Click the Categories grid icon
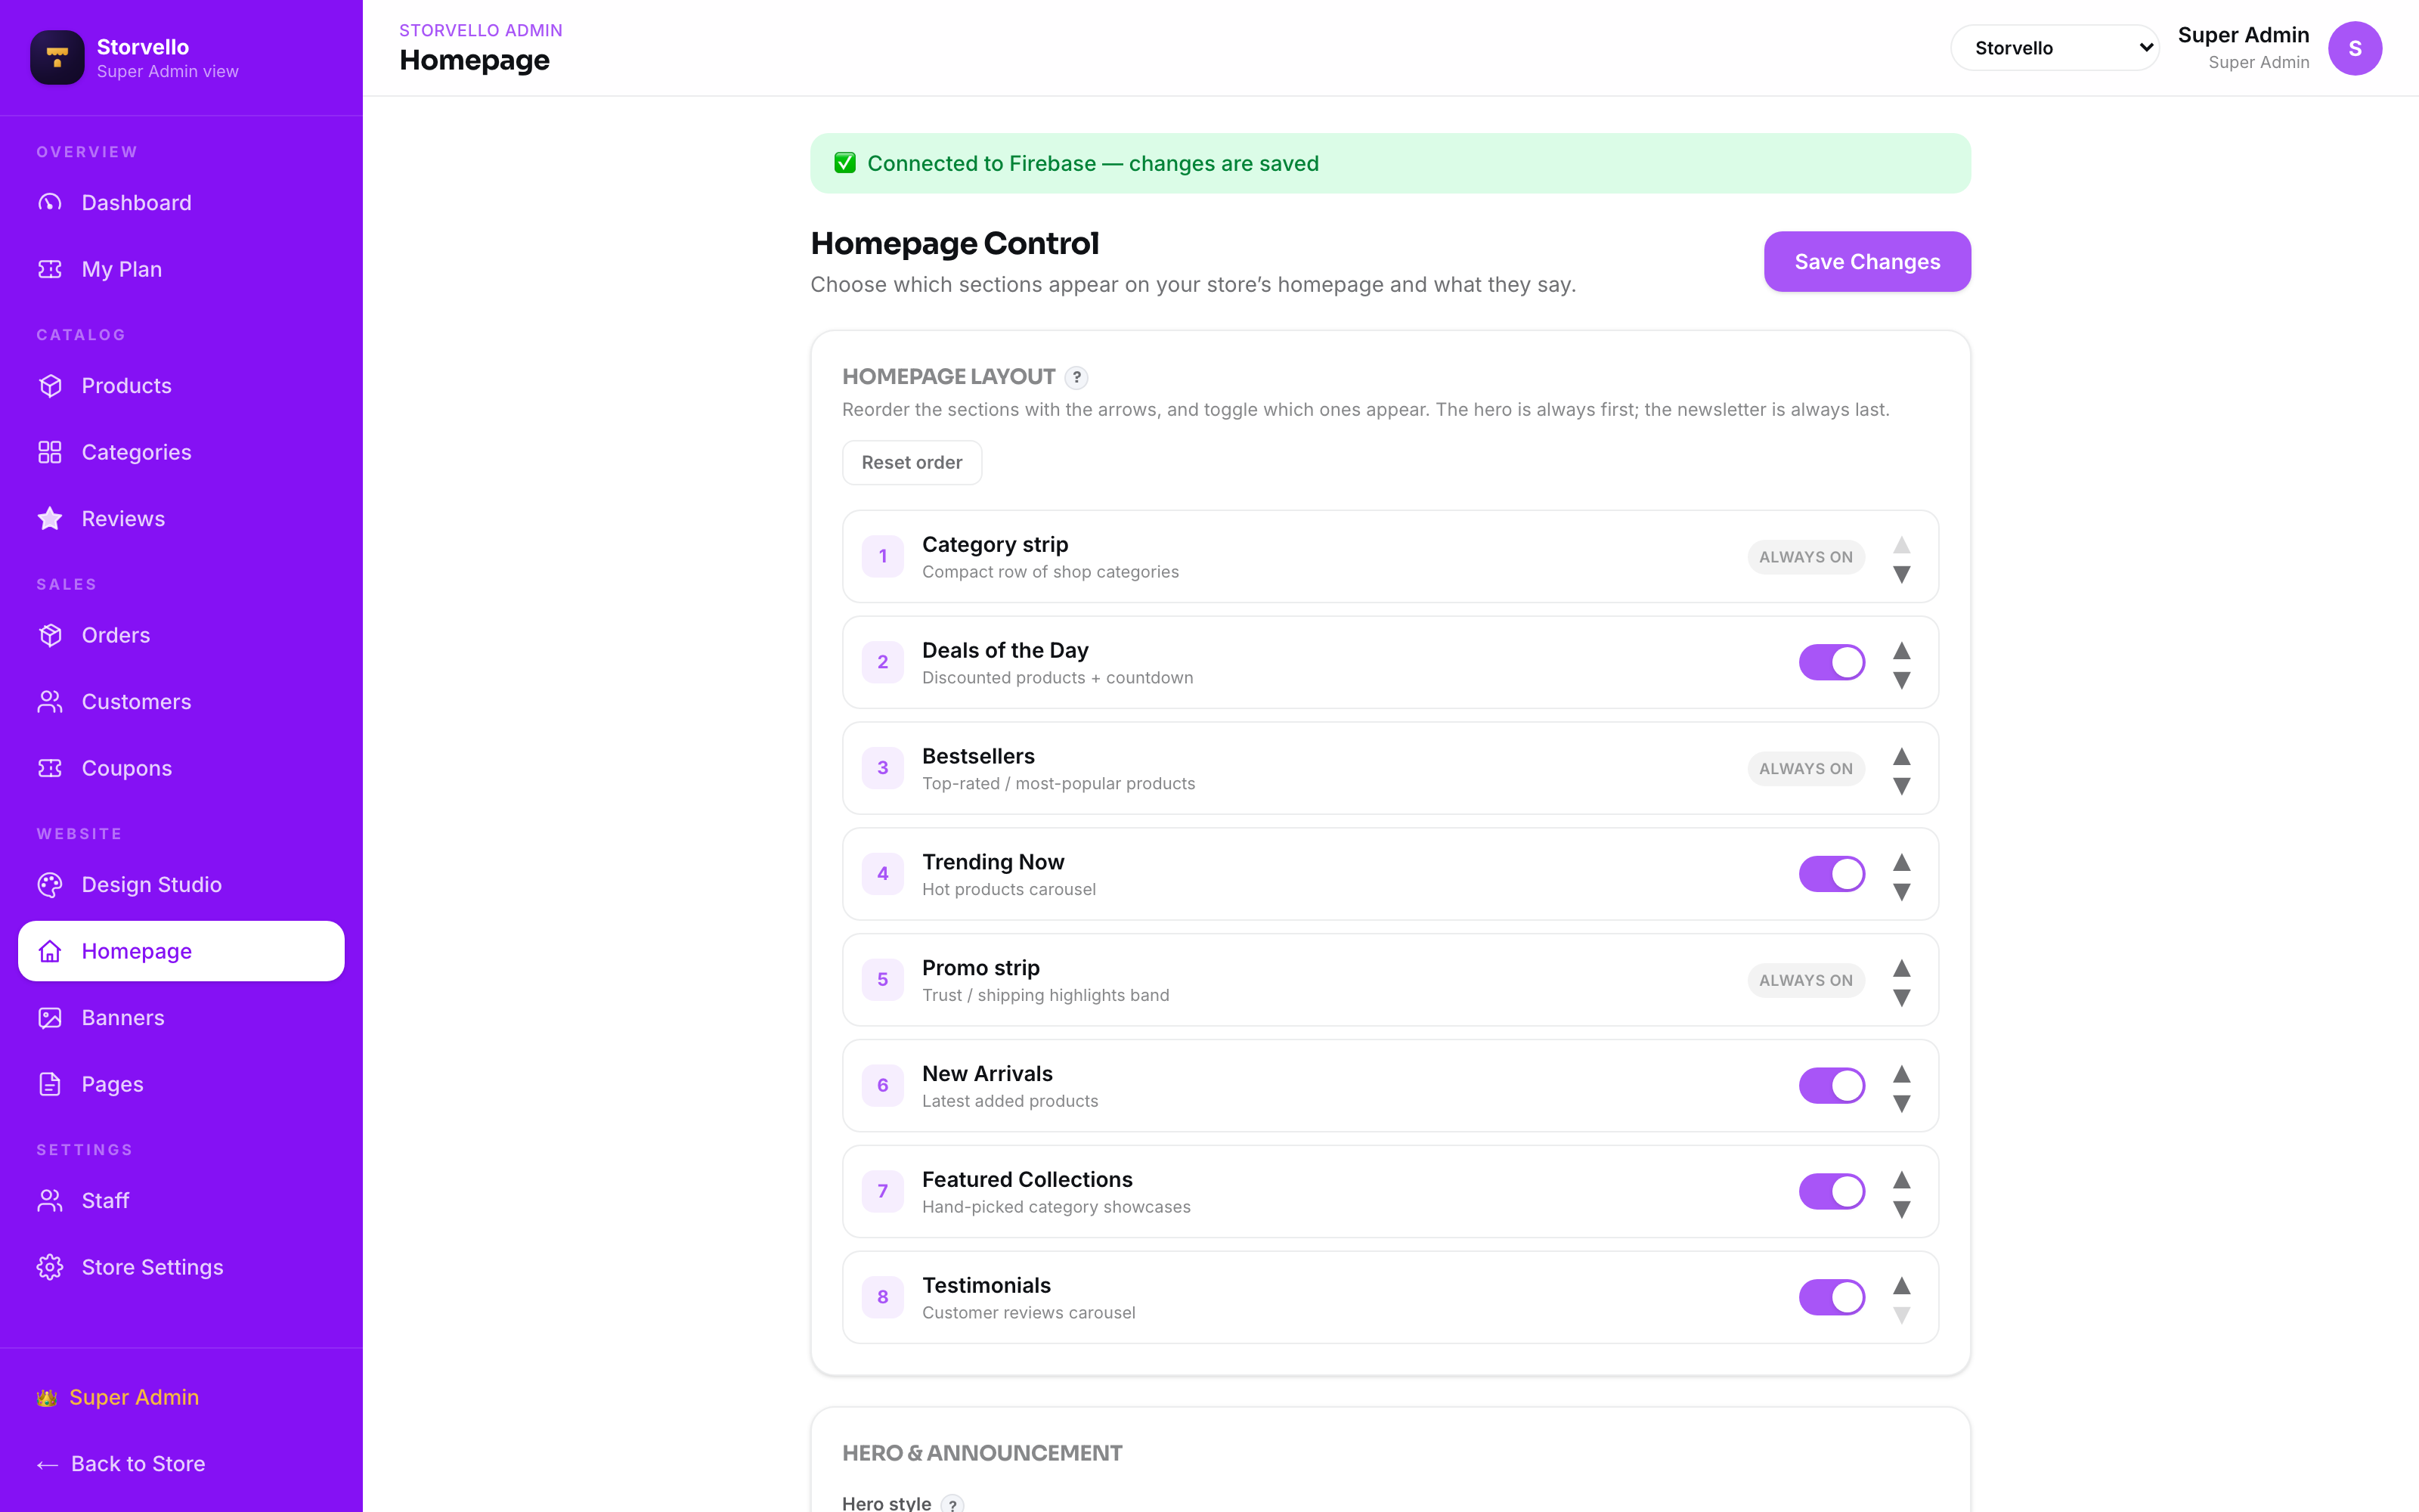 (x=50, y=452)
